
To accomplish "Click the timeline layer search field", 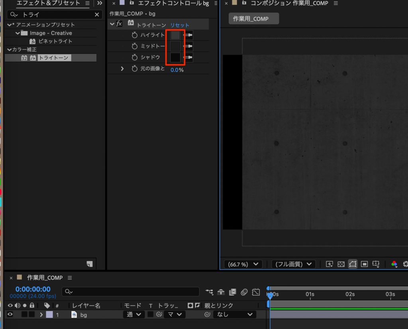I will click(131, 292).
